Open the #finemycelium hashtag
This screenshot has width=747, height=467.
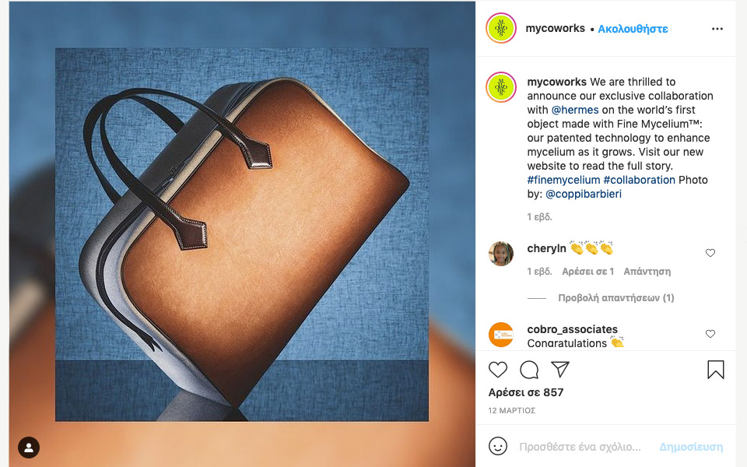click(563, 180)
